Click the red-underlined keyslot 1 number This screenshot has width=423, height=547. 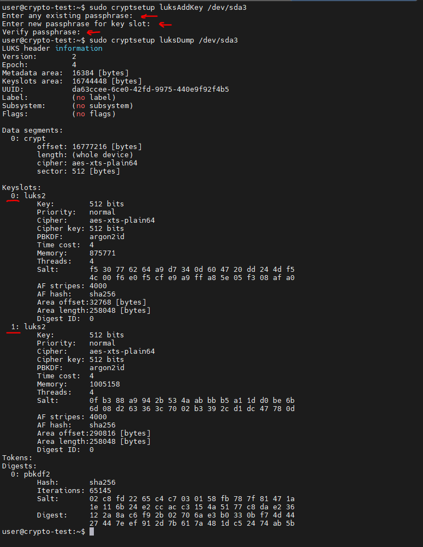[x=15, y=326]
